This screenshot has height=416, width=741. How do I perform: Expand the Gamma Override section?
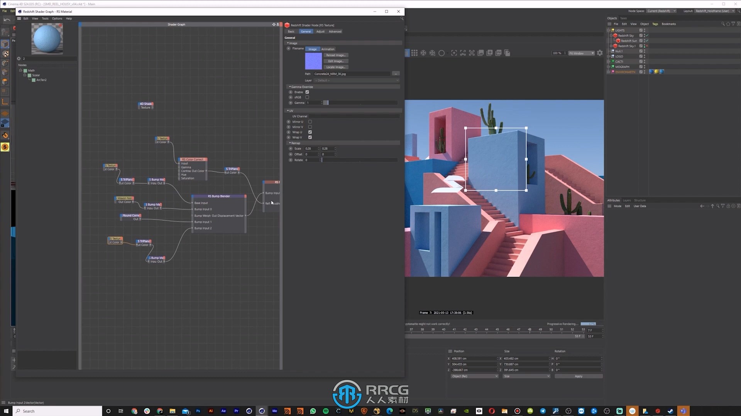click(288, 86)
